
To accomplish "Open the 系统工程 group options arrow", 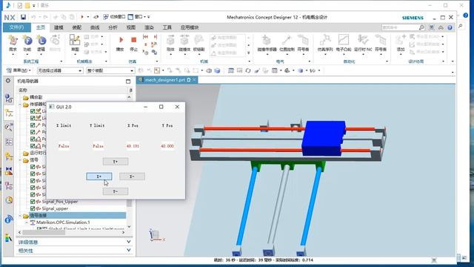I will 61,62.
